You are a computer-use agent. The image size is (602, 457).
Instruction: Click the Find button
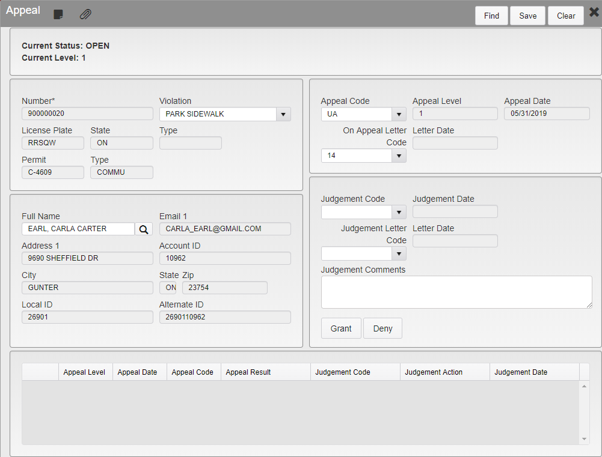[x=491, y=16]
